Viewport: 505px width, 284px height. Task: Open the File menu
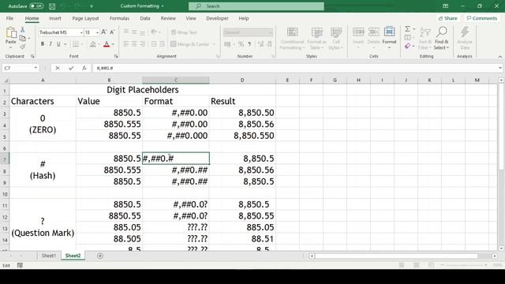pos(9,18)
